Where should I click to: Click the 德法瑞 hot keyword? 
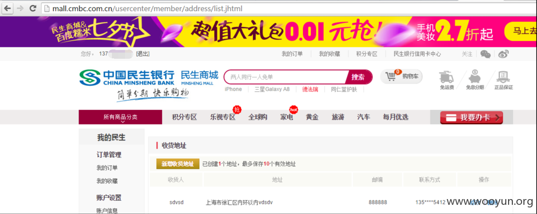pyautogui.click(x=310, y=89)
